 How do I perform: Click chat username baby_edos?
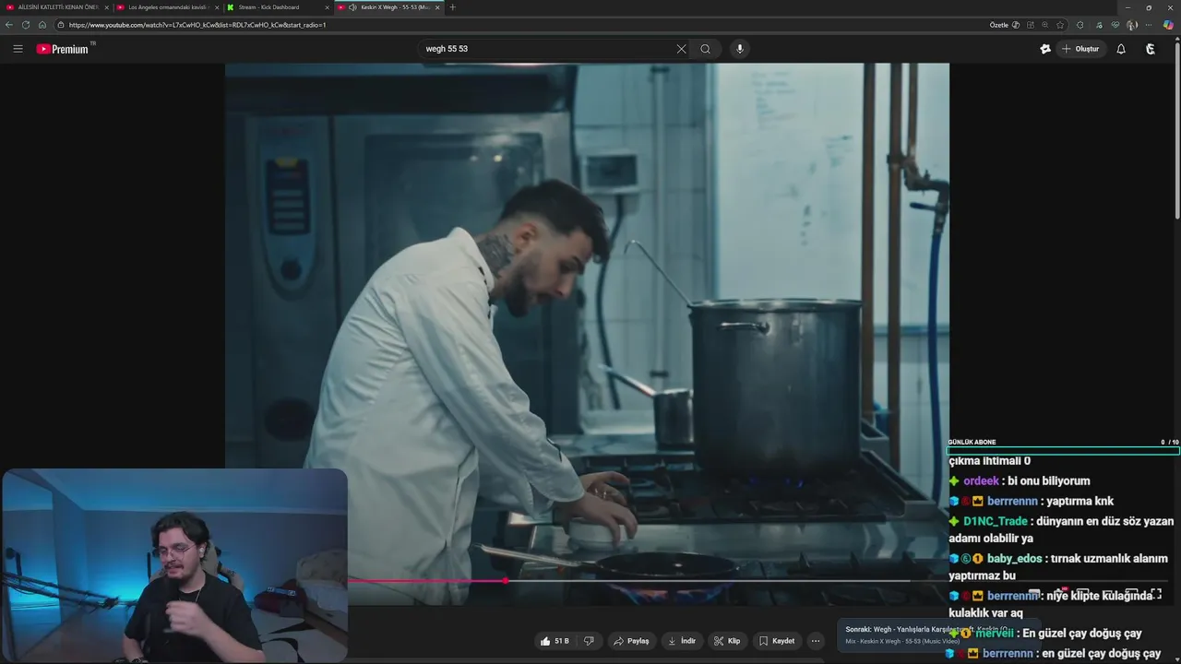point(1014,559)
